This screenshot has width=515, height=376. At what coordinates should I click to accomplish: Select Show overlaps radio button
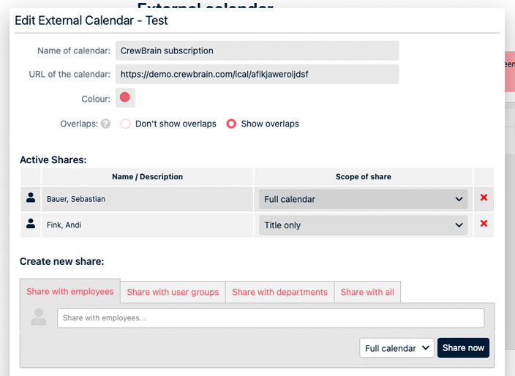[231, 124]
